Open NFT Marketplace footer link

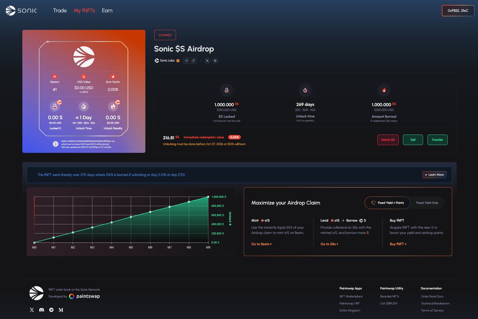(x=351, y=296)
